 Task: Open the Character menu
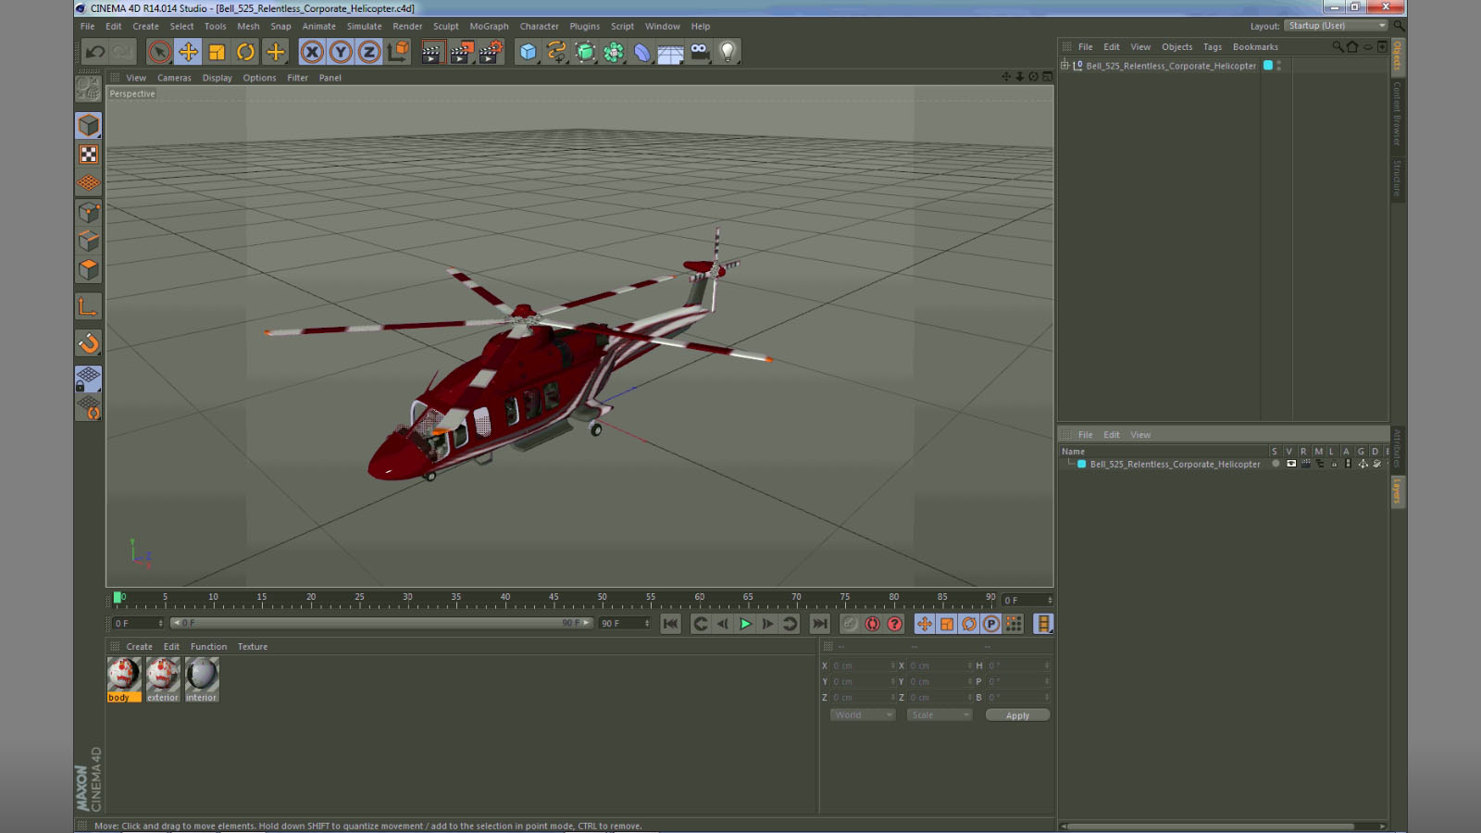click(539, 26)
